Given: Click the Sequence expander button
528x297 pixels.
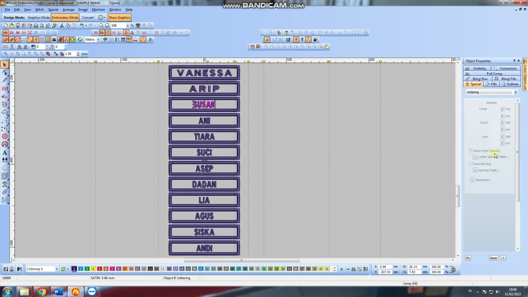Looking at the screenshot, I should tap(472, 180).
